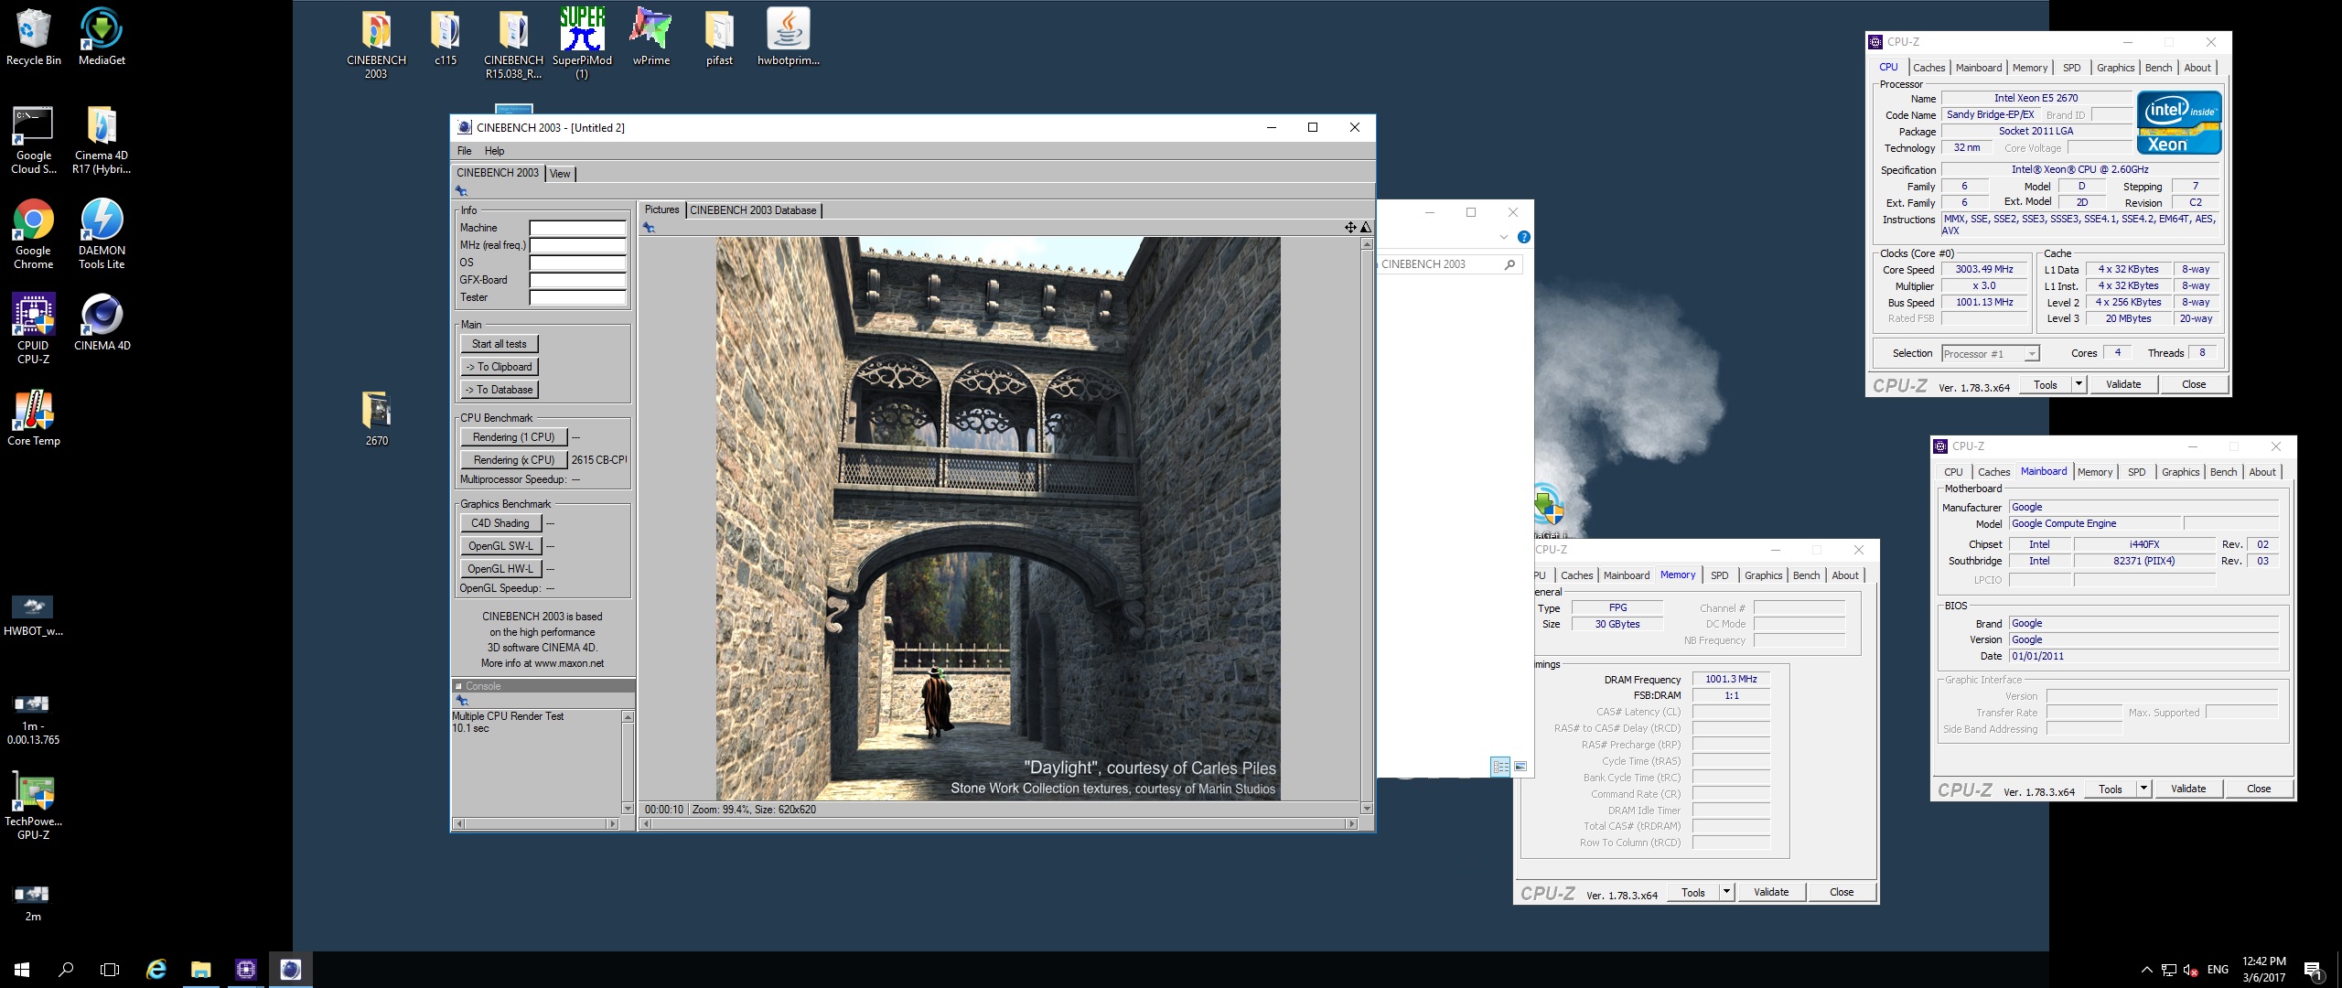Launch CINEMA 4D desktop shortcut
2342x988 pixels.
click(x=102, y=323)
